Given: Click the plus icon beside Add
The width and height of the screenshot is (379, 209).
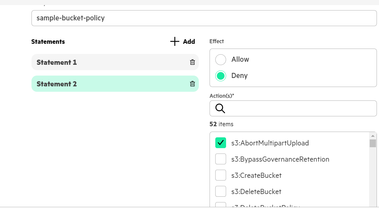Looking at the screenshot, I should click(x=175, y=42).
